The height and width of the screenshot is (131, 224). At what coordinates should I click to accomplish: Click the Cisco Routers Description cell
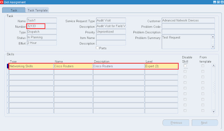tap(119, 66)
